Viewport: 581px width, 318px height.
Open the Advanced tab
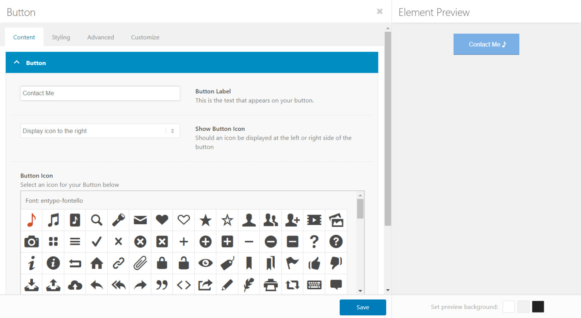[100, 37]
